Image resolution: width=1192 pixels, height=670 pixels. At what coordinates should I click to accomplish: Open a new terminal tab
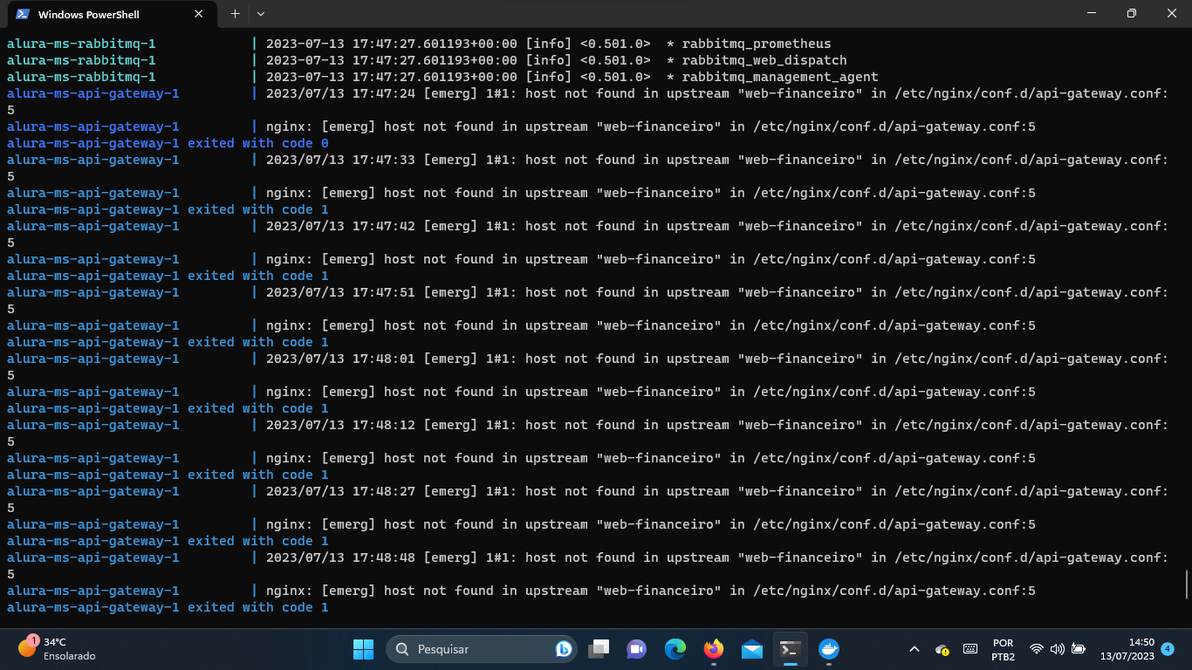(235, 14)
